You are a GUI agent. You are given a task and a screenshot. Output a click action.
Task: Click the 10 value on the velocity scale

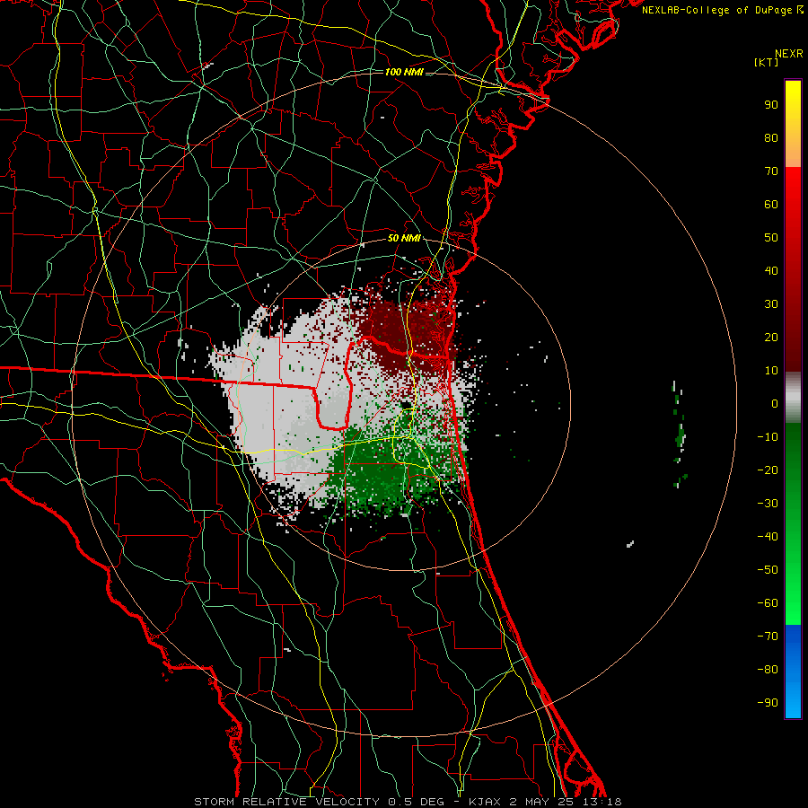771,371
